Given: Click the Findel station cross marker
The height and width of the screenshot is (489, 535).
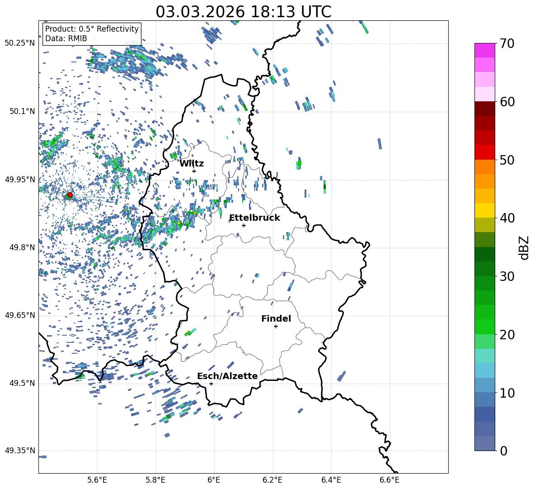Looking at the screenshot, I should click(x=276, y=326).
